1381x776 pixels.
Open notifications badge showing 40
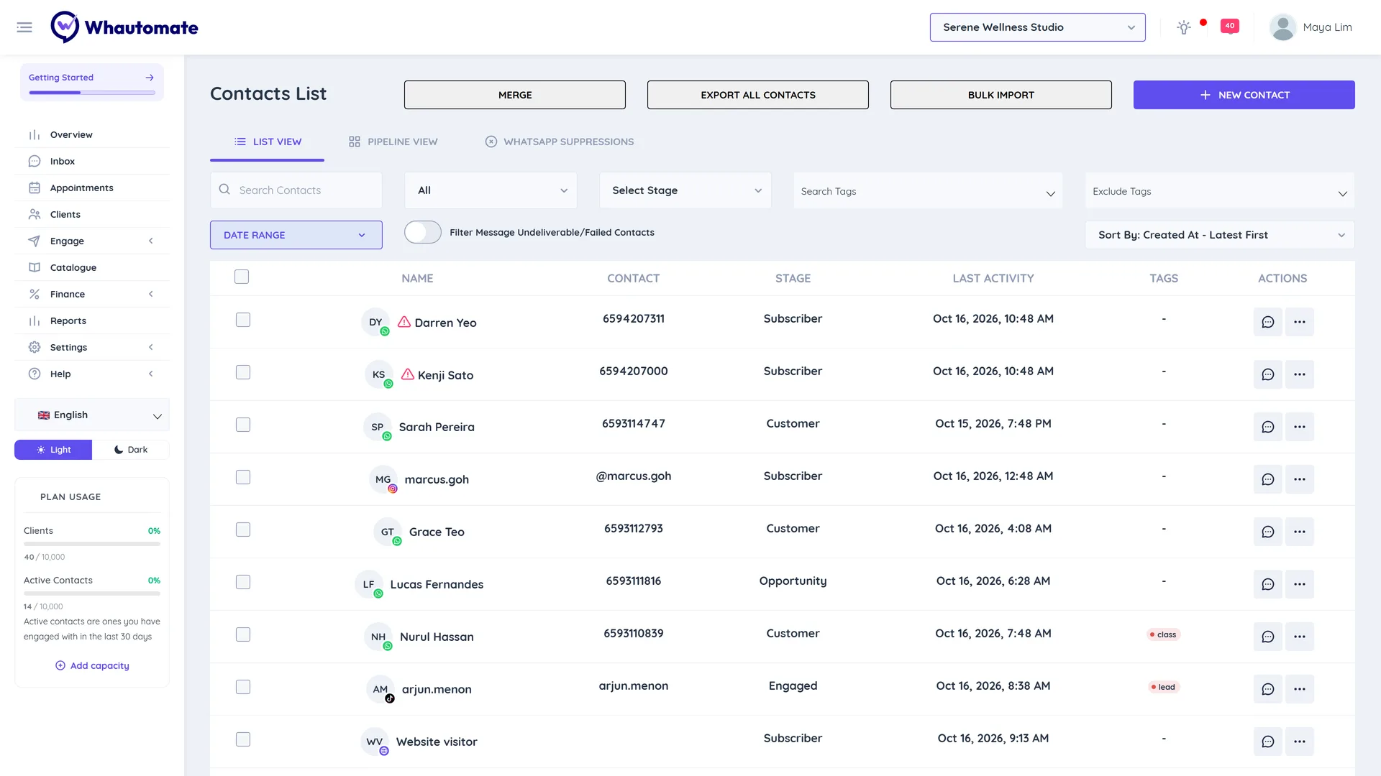click(1230, 26)
